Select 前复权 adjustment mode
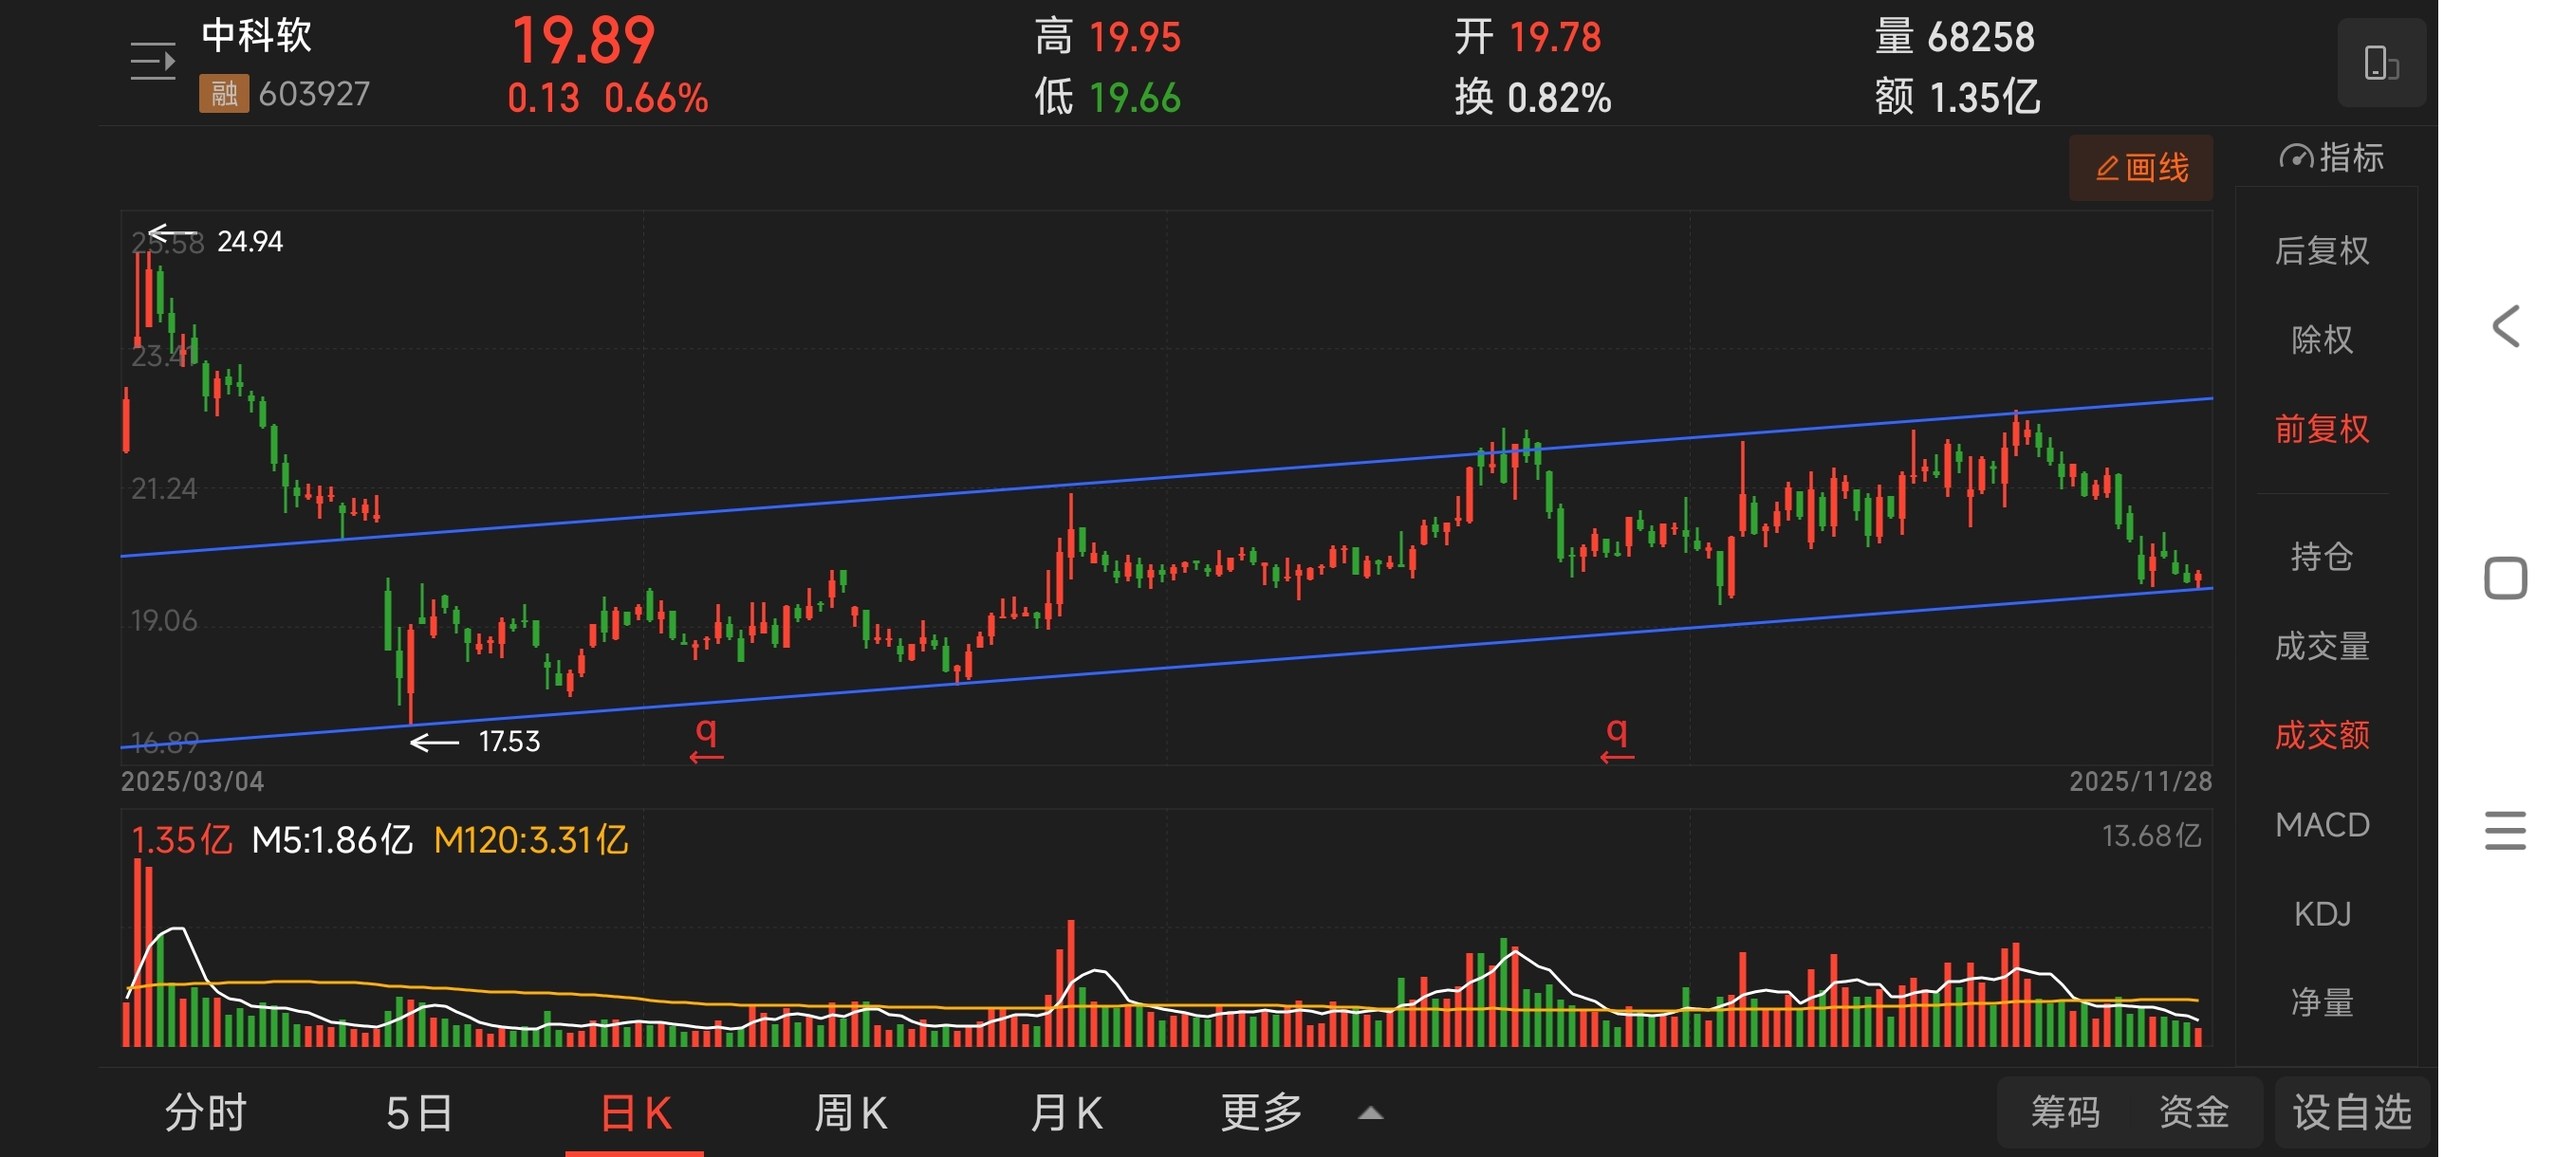Screen dimensions: 2573x1157 point(2322,430)
